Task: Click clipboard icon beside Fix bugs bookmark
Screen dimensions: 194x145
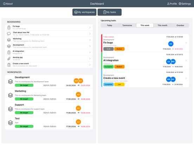Action: (9, 28)
